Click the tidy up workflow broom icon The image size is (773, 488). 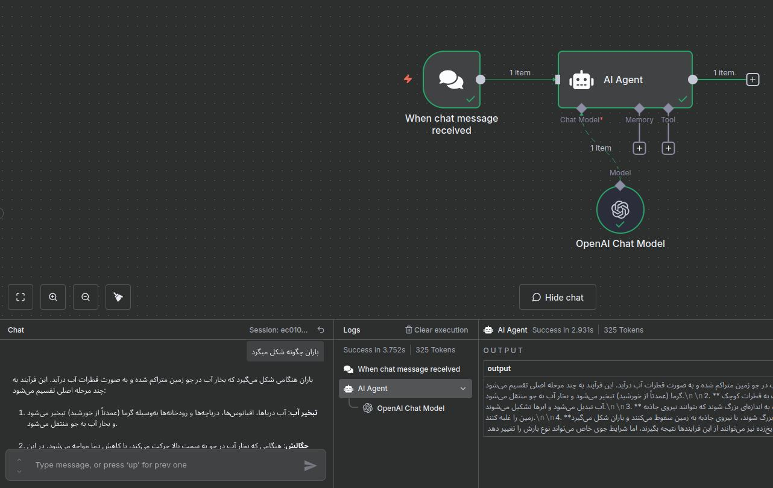pos(118,297)
